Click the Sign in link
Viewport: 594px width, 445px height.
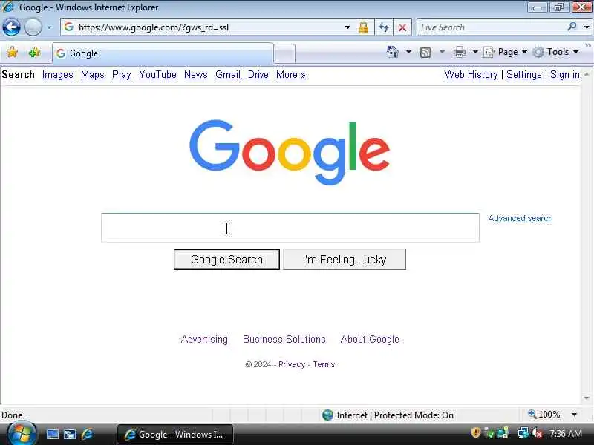[565, 75]
